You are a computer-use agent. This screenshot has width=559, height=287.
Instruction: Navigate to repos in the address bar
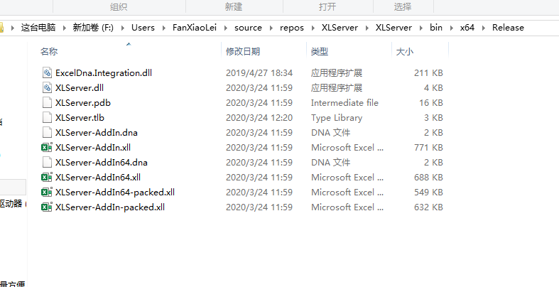pos(292,28)
